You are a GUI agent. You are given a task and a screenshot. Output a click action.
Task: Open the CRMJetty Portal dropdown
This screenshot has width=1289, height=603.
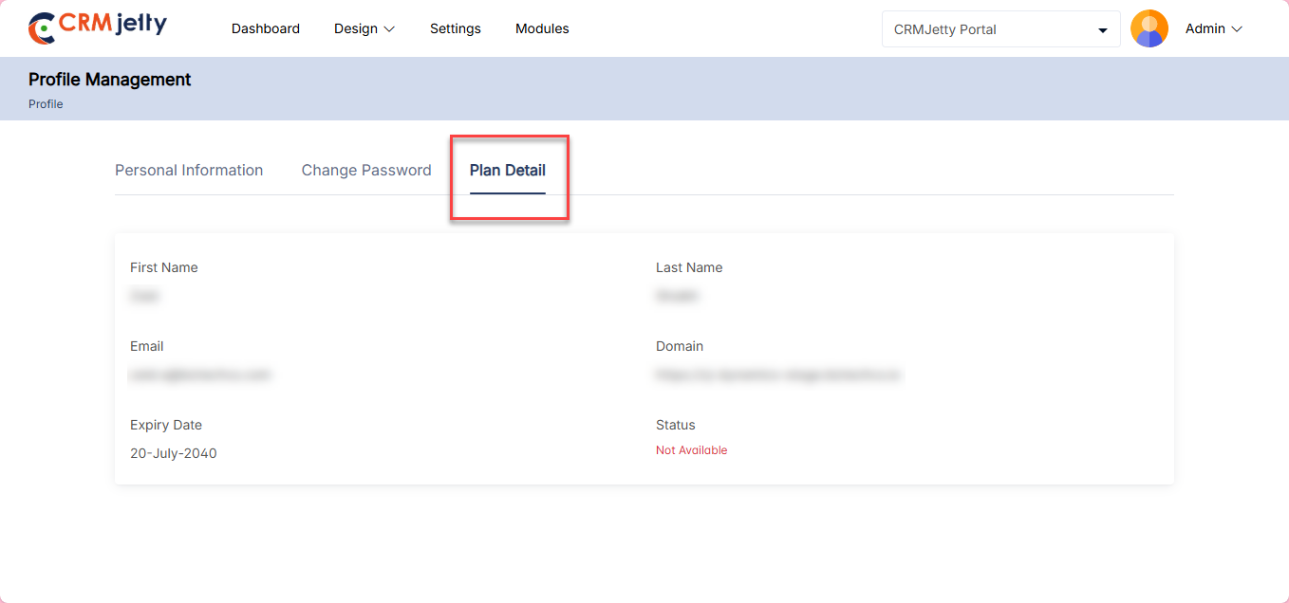(x=999, y=29)
